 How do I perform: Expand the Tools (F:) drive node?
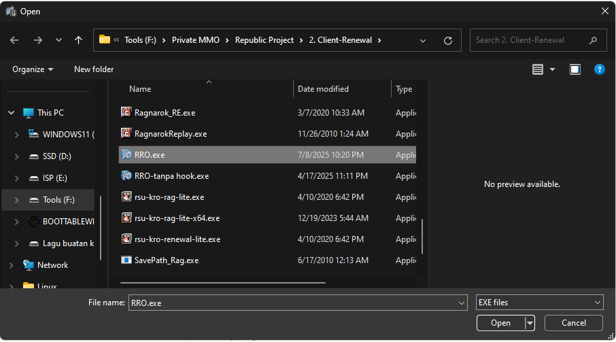[16, 200]
